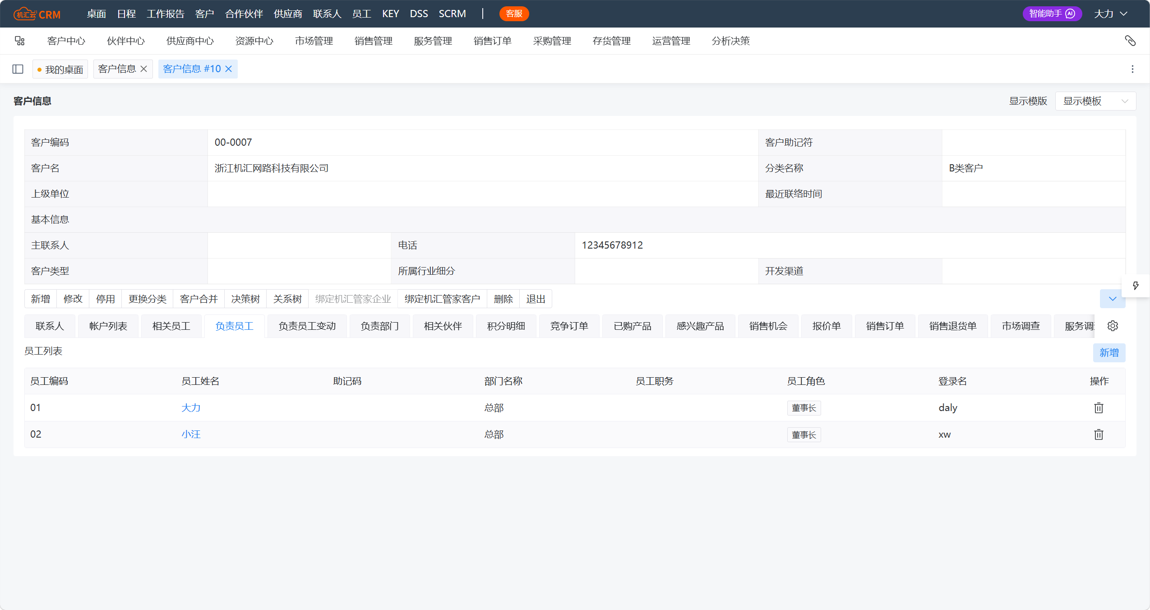Expand the blue chevron on the toolbar
The width and height of the screenshot is (1150, 610).
1113,299
